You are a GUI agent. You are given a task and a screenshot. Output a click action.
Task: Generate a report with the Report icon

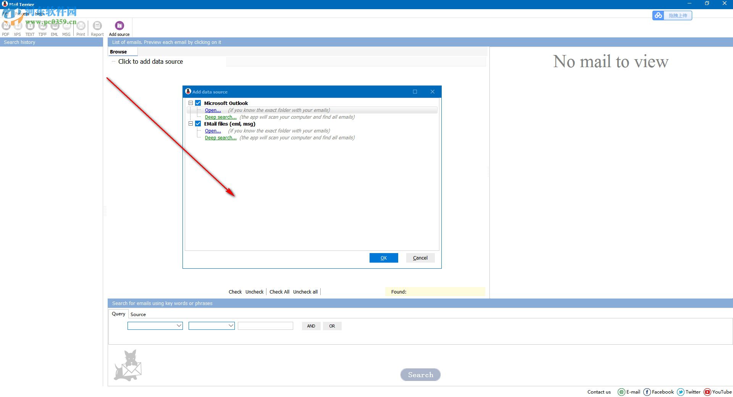97,26
